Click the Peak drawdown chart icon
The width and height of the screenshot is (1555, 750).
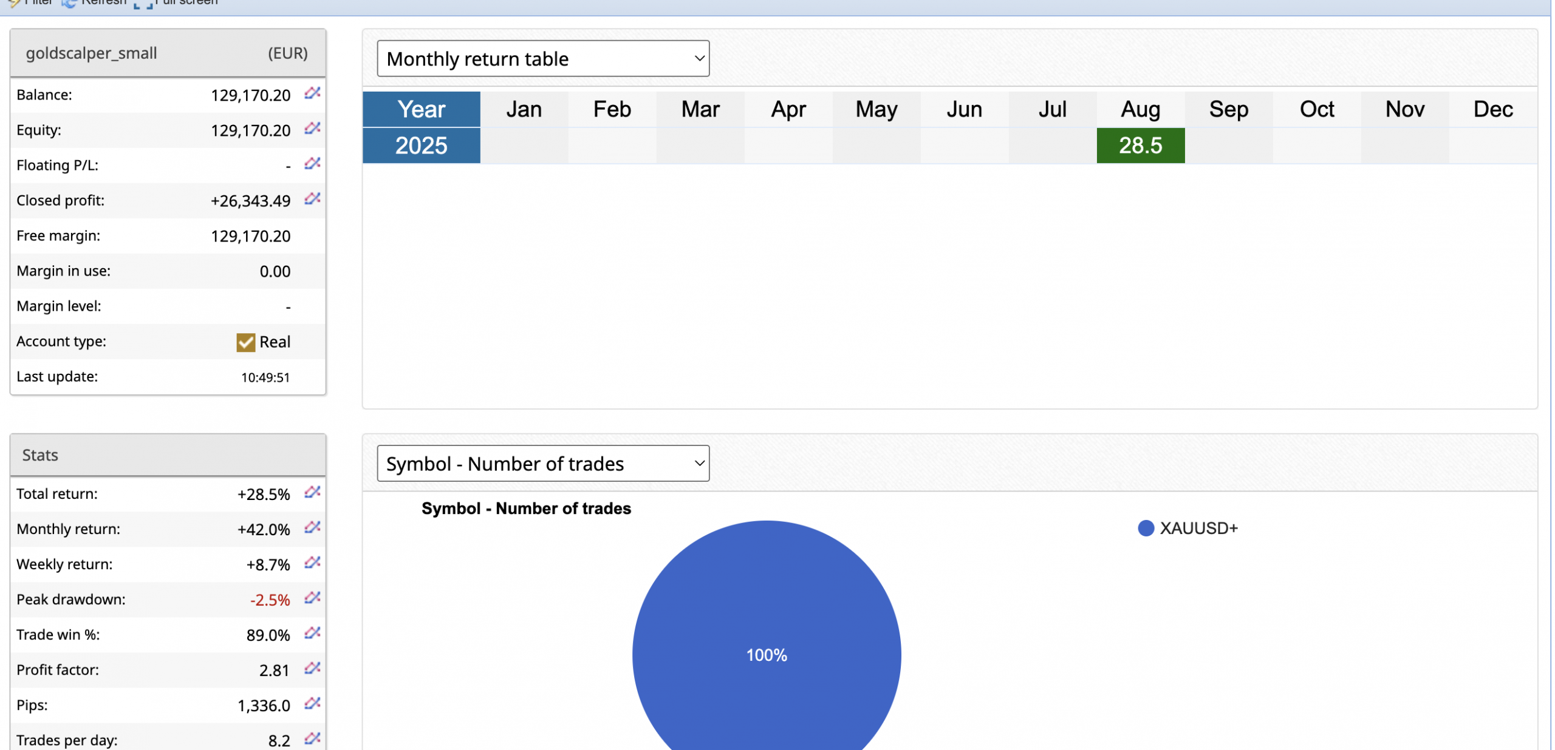(312, 598)
